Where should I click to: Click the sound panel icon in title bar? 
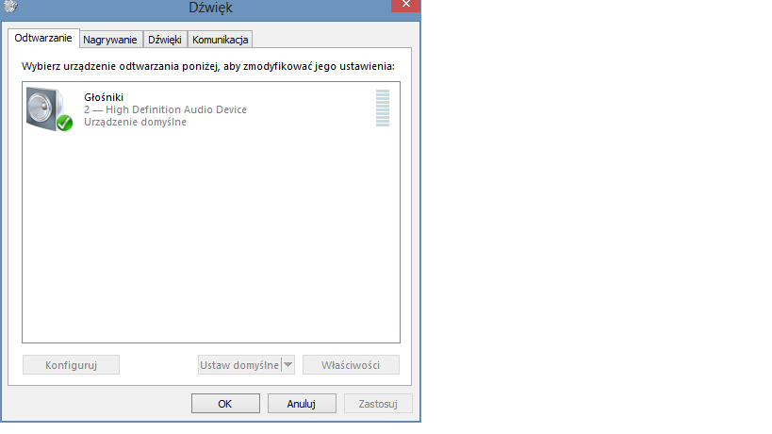10,6
